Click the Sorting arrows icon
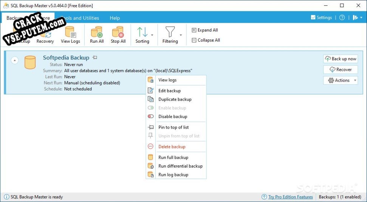 pos(142,32)
